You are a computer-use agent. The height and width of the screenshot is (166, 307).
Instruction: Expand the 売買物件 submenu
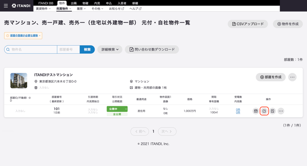tap(64, 9)
